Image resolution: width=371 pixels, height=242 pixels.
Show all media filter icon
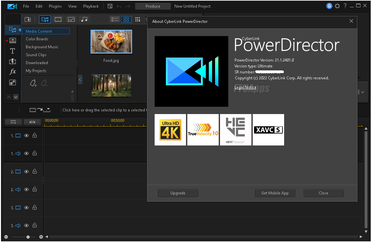point(45,20)
